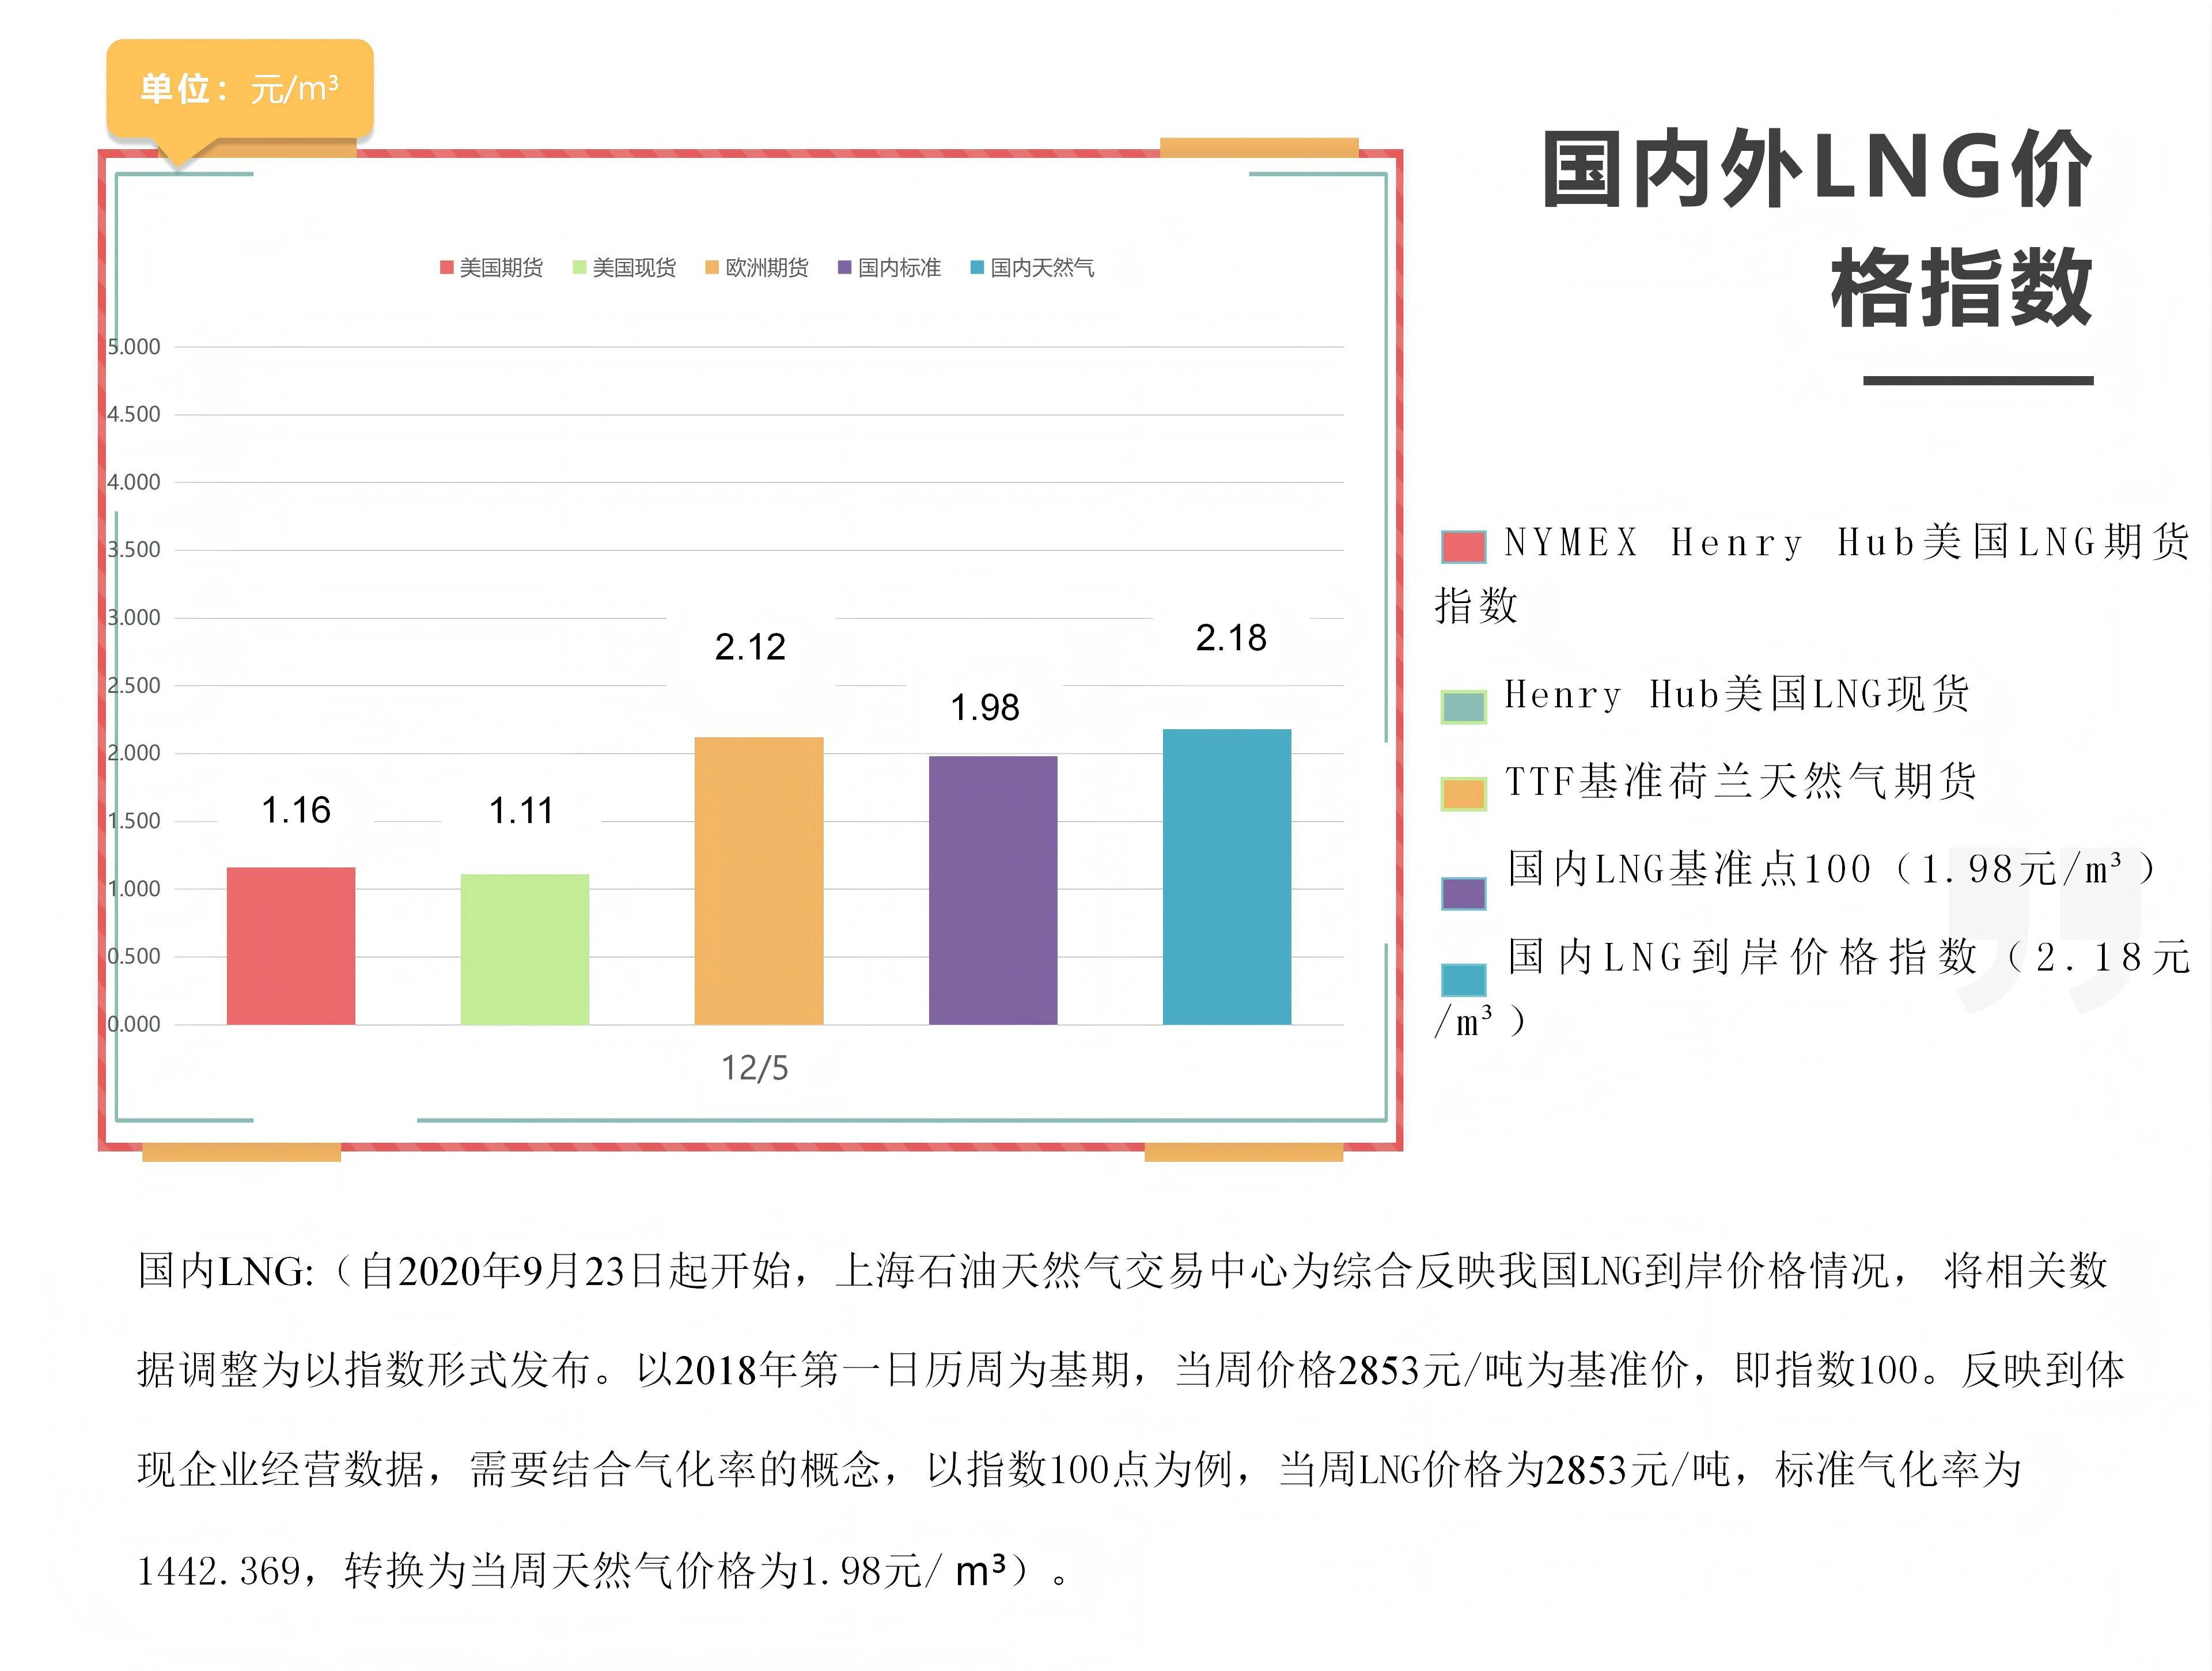Click the purple 国内标准 legend marker
Image resolution: width=2212 pixels, height=1671 pixels.
tap(845, 268)
